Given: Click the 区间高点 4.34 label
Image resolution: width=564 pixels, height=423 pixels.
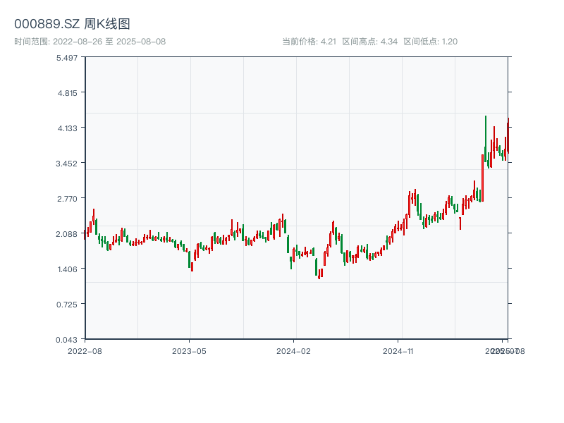Looking at the screenshot, I should pos(369,42).
